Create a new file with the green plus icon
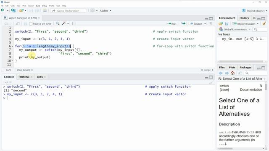The image size is (269, 151). (3, 10)
